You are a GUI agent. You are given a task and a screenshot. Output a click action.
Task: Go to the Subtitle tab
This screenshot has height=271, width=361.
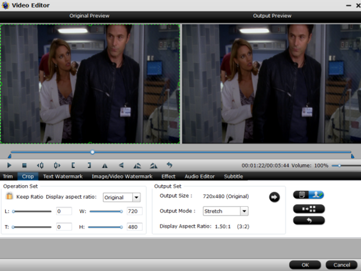coord(233,176)
